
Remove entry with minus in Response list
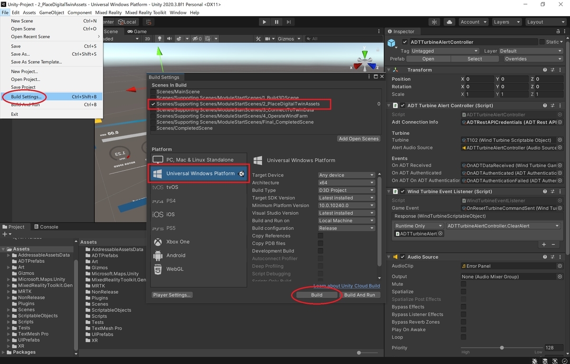click(553, 244)
